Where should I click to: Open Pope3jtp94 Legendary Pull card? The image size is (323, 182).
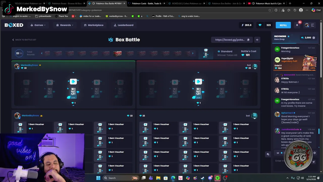click(295, 63)
